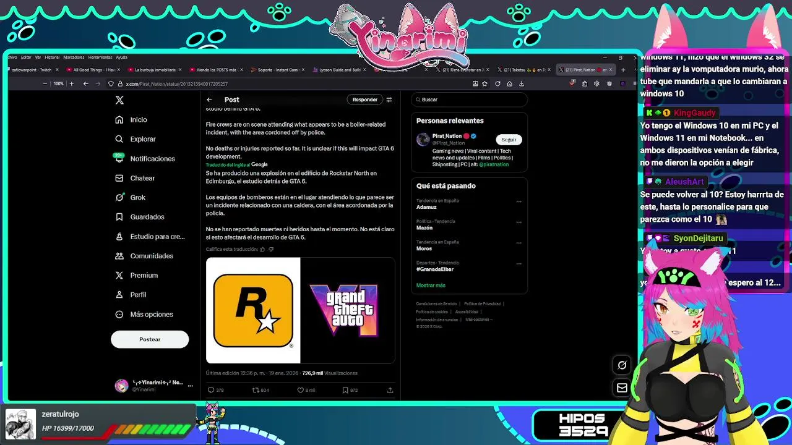Open Estudio para creadores
The height and width of the screenshot is (445, 792).
(x=150, y=237)
